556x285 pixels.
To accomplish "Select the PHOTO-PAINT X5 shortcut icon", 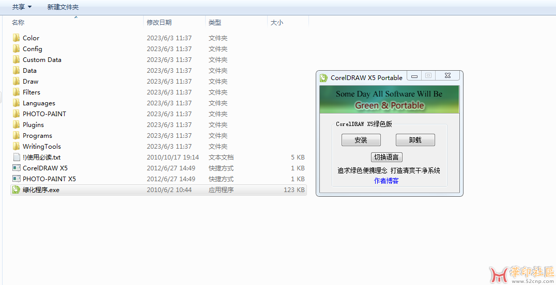I will 16,179.
